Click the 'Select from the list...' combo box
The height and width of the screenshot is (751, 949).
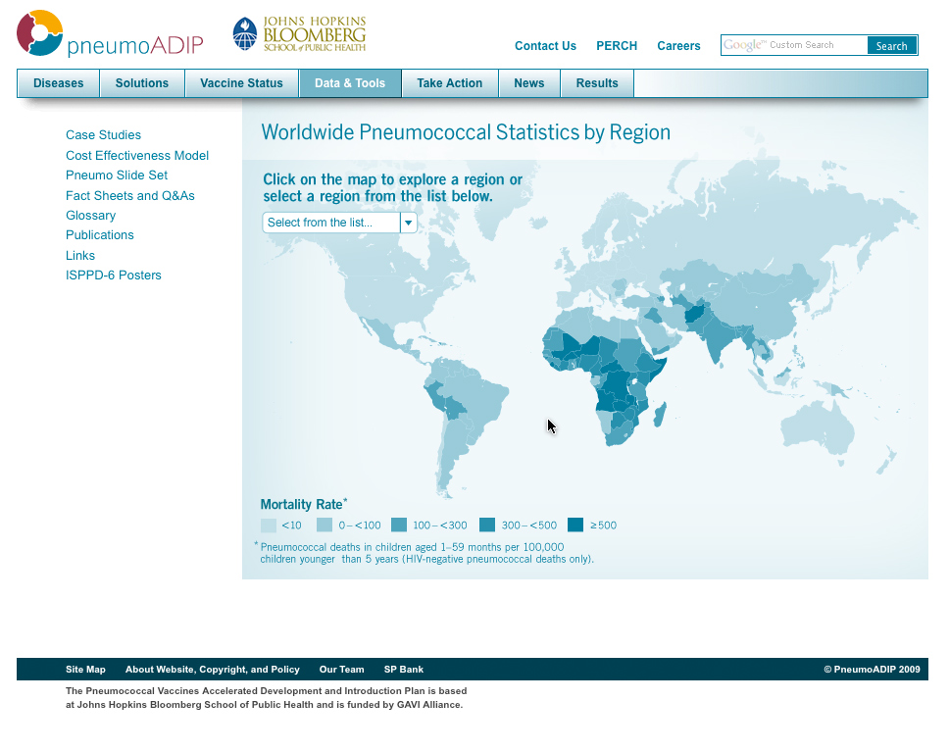pos(331,223)
